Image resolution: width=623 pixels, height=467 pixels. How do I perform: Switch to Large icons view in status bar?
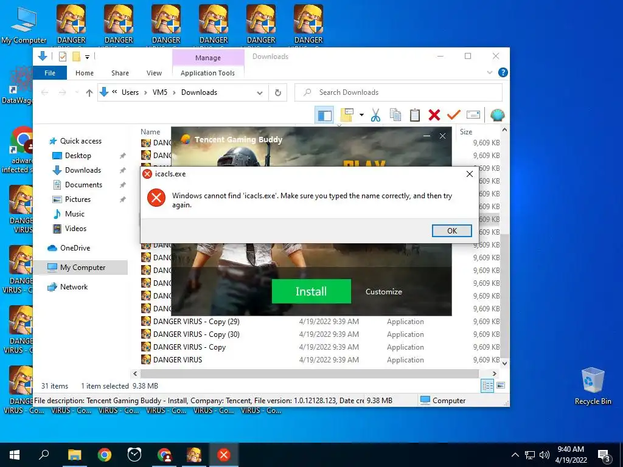(501, 386)
